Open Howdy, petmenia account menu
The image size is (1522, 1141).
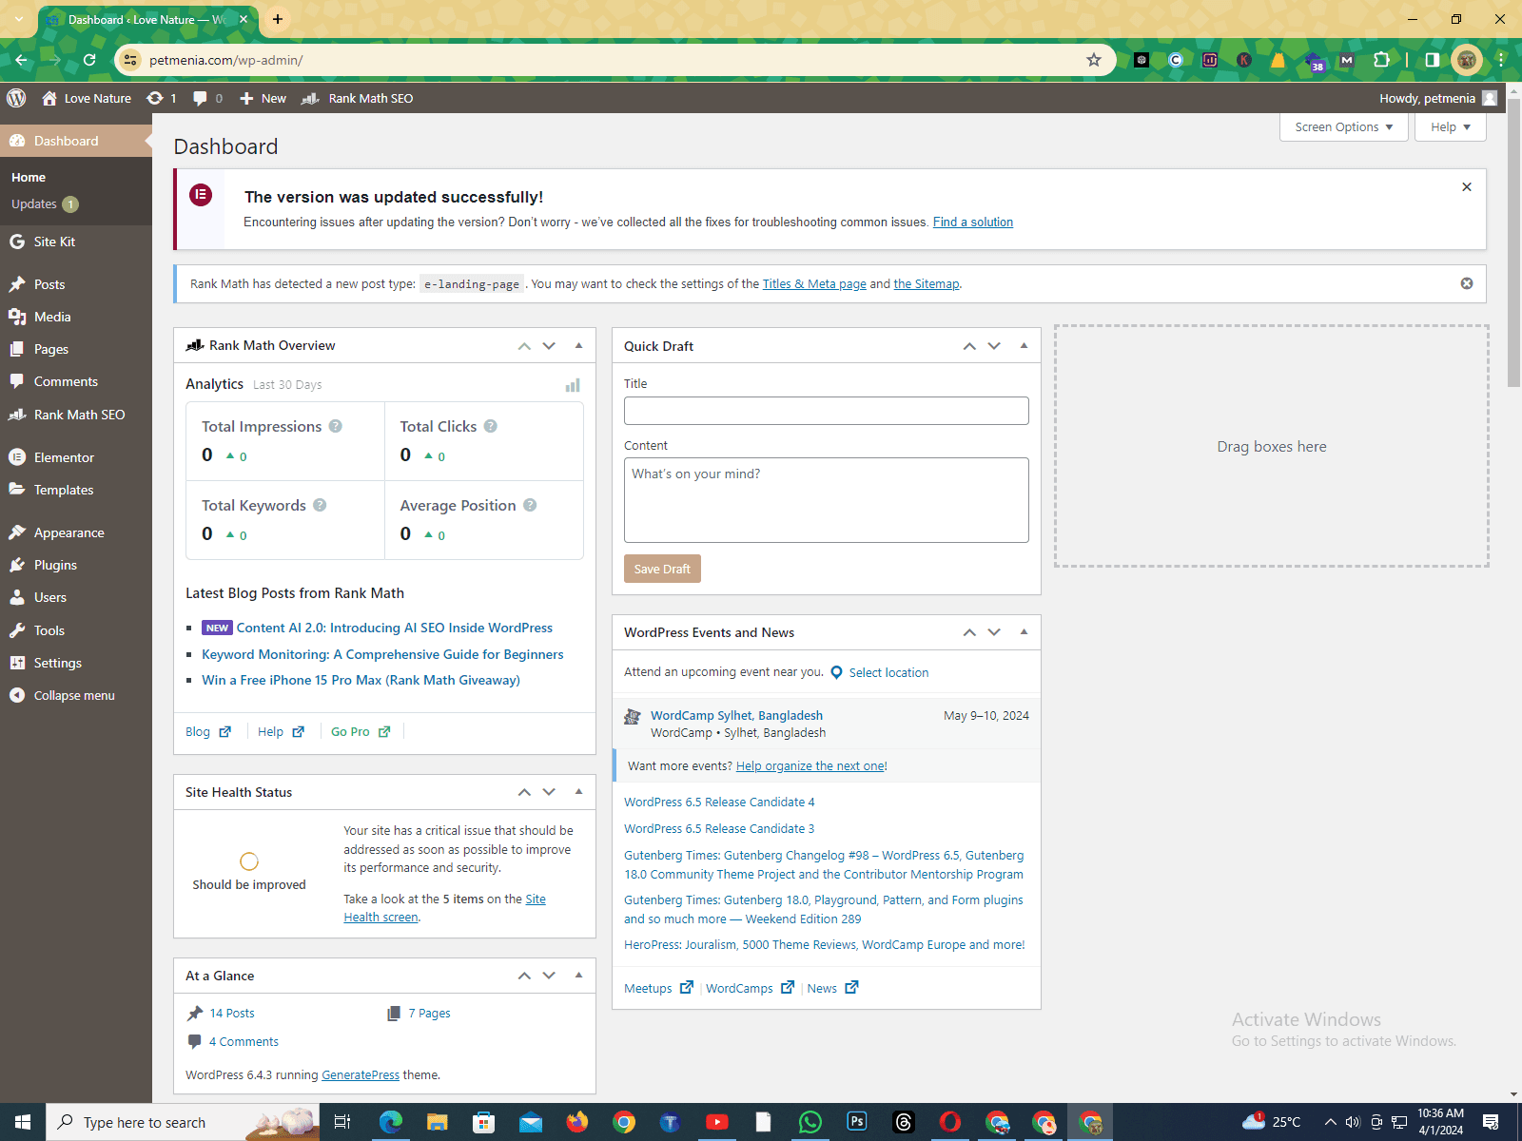(x=1438, y=98)
